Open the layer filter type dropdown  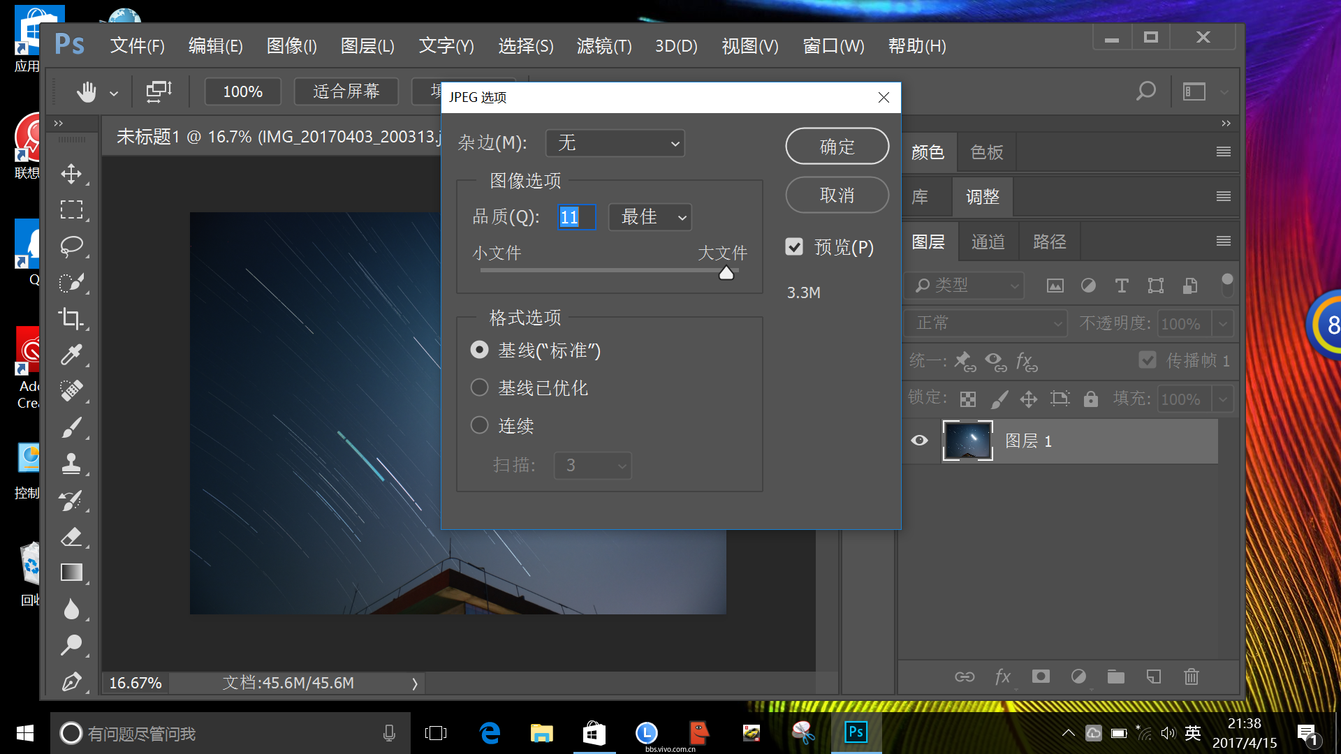[965, 286]
